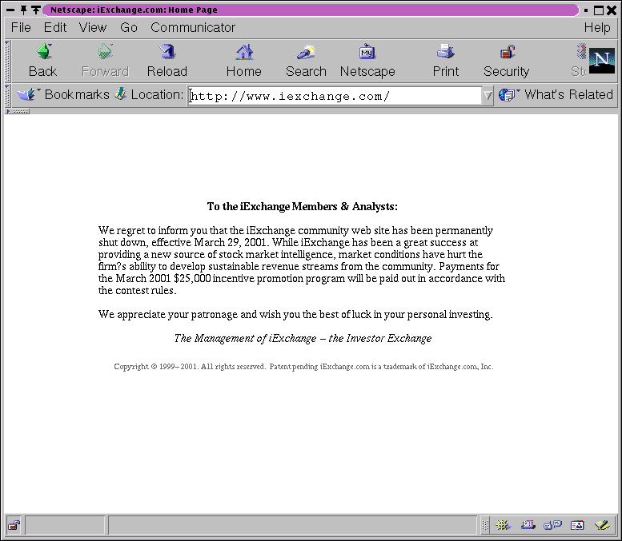Image resolution: width=622 pixels, height=541 pixels.
Task: Click the Bookmarks label
Action: tap(77, 94)
